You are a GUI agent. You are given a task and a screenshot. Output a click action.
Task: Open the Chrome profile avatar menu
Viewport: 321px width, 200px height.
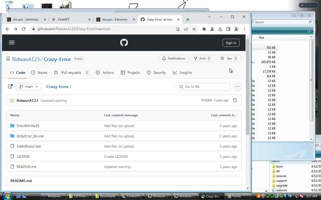point(236,29)
